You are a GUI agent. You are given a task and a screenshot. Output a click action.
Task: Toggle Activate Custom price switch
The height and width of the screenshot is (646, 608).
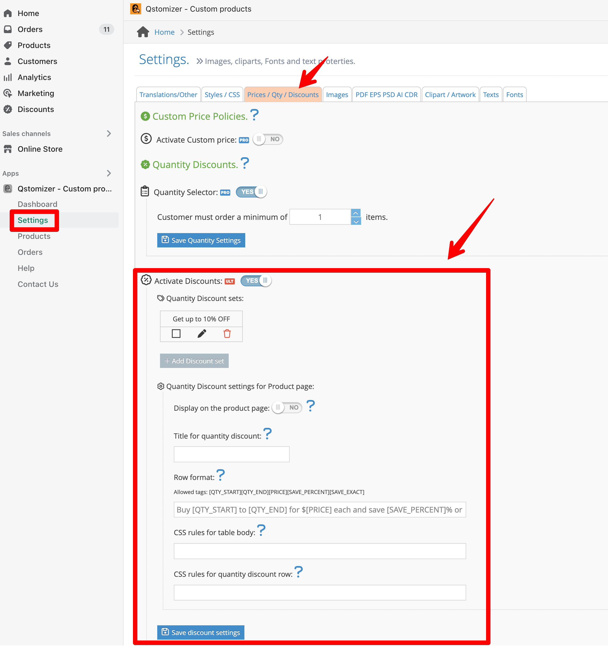click(268, 139)
